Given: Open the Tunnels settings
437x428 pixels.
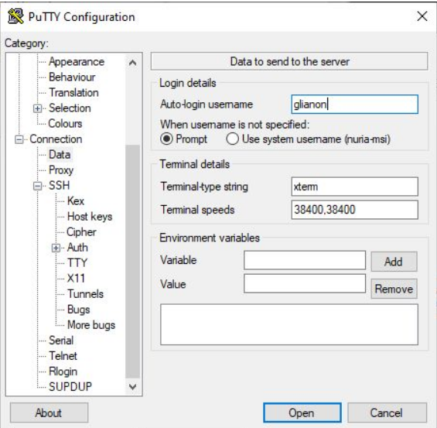Looking at the screenshot, I should (x=85, y=294).
